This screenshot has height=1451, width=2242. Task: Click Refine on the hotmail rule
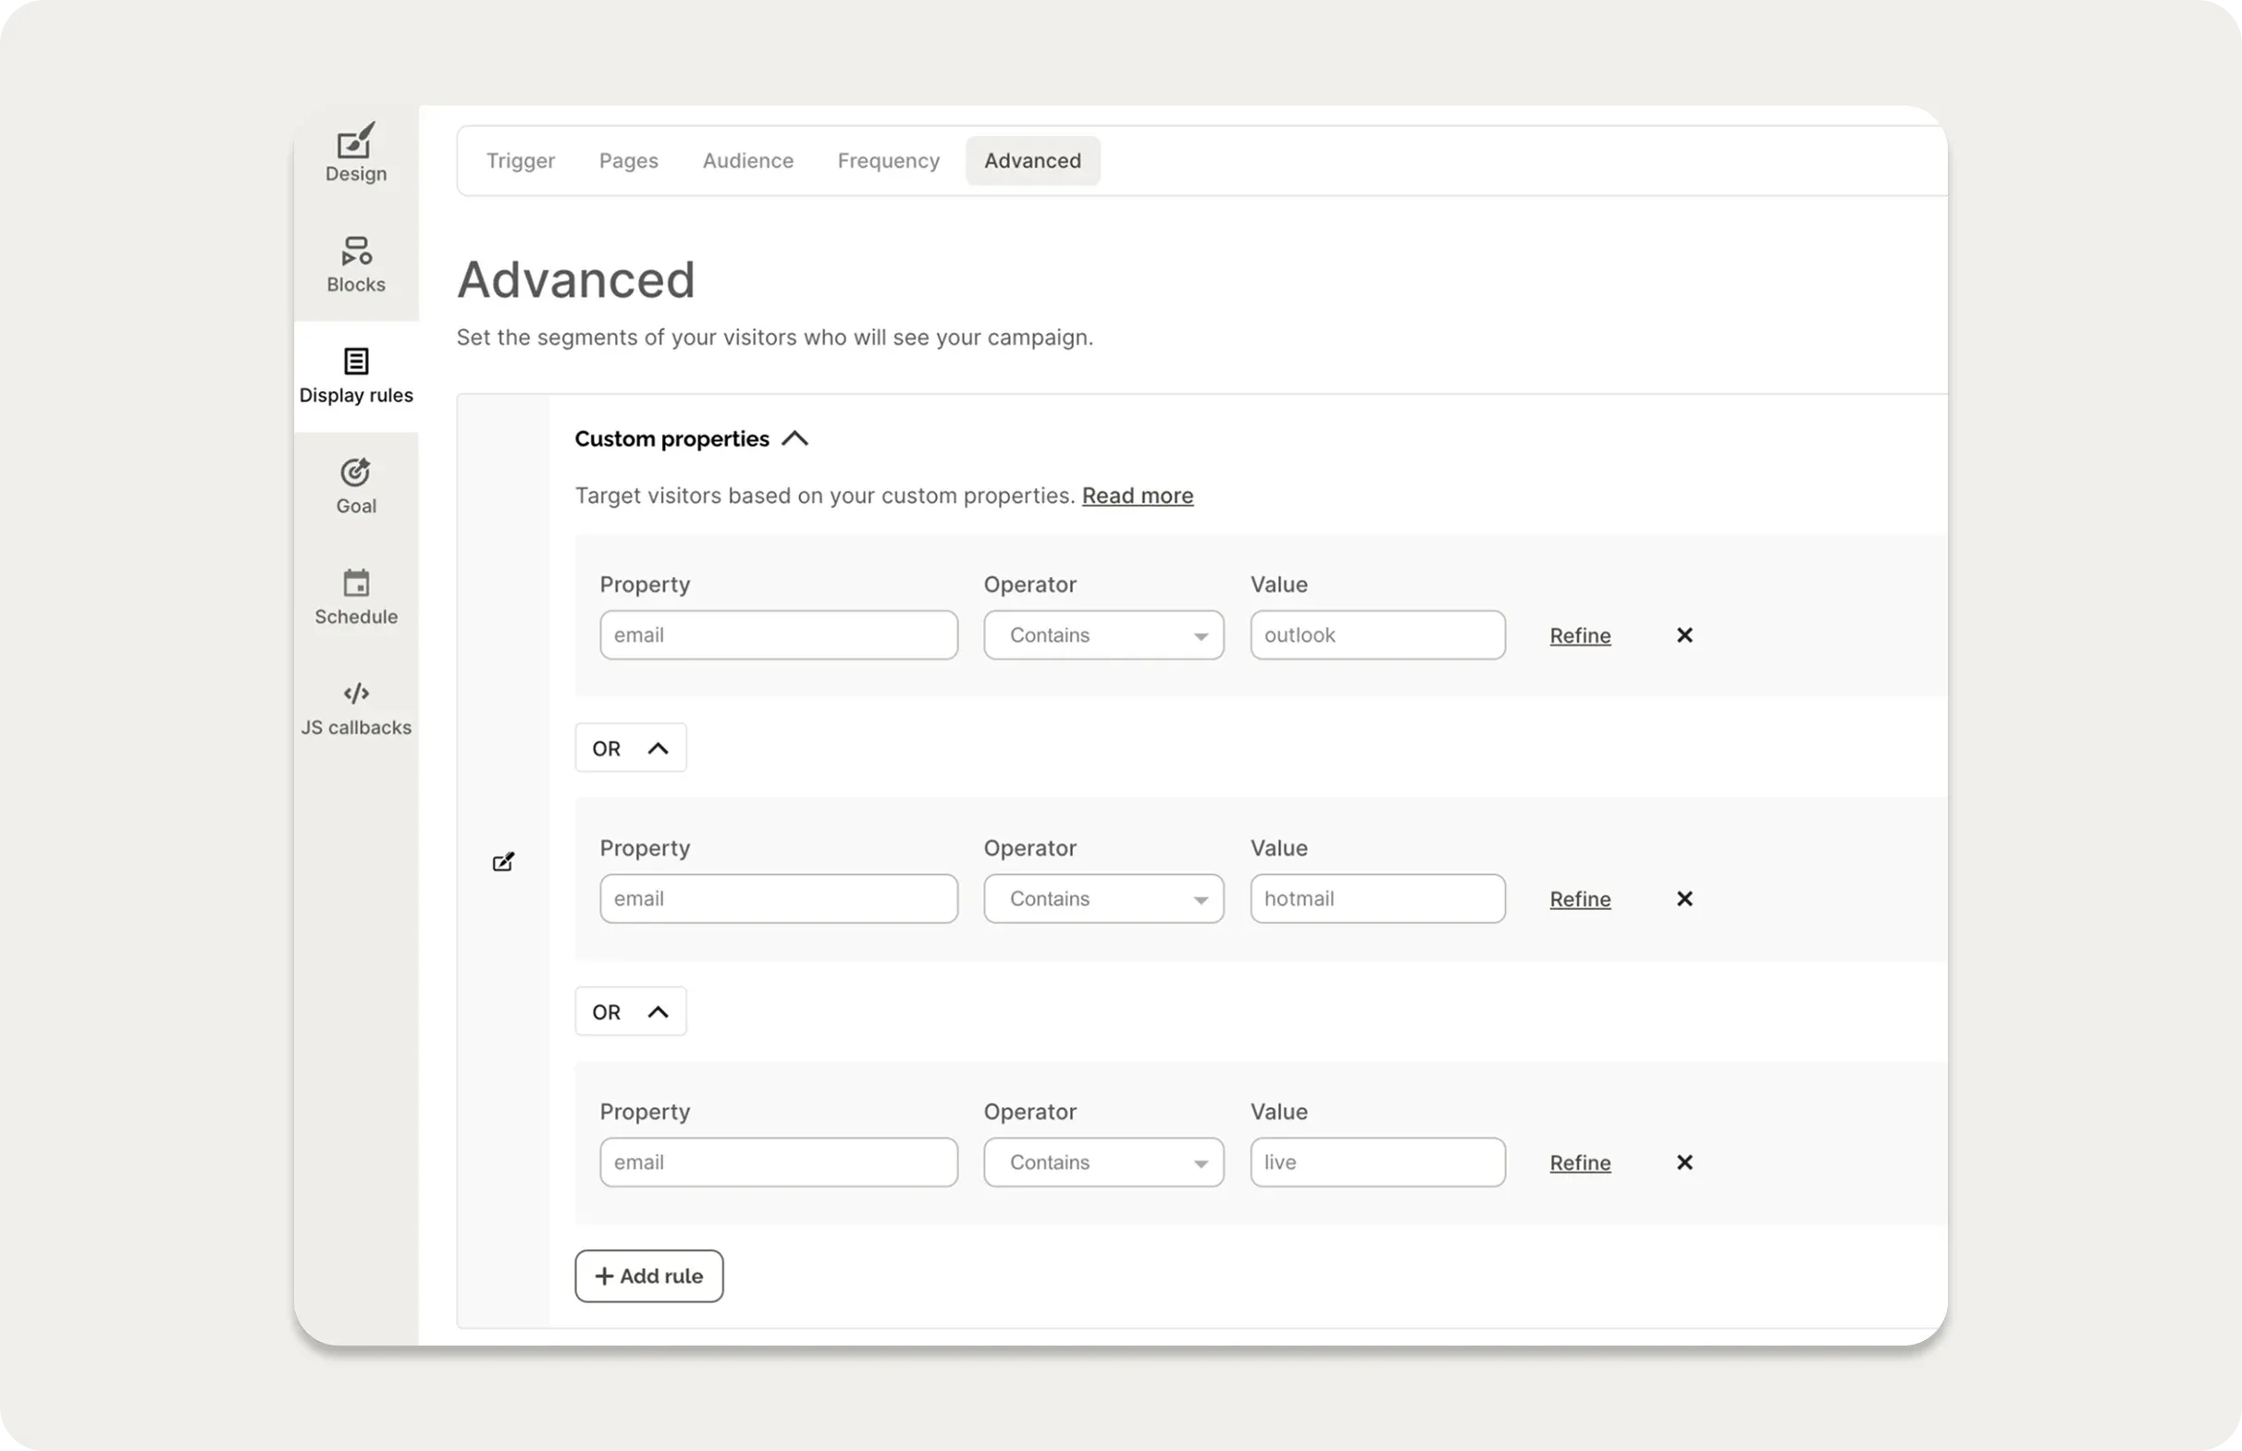[x=1580, y=898]
